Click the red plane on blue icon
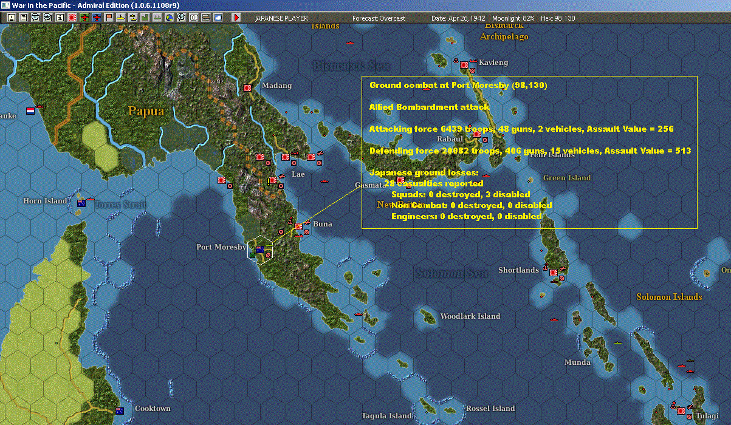 point(97,18)
